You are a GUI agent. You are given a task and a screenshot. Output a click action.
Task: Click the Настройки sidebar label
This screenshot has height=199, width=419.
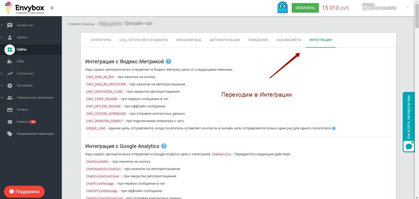point(25,86)
